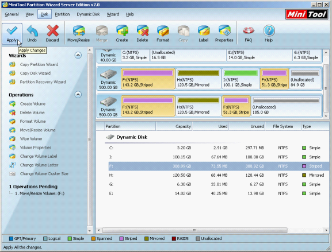Choose Change Volume Label operation
Image resolution: width=332 pixels, height=252 pixels.
33,156
